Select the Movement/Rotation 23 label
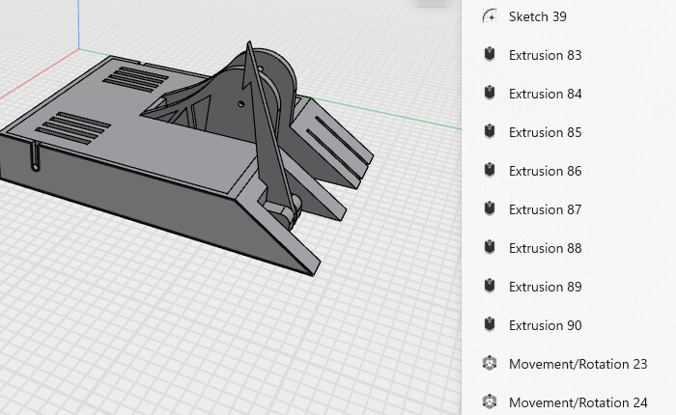 (x=577, y=364)
